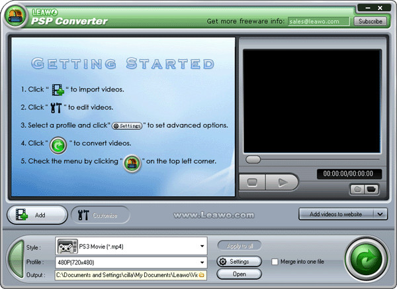Click the menu logo icon in step 5
Screen dimensions: 397x289
click(x=132, y=164)
